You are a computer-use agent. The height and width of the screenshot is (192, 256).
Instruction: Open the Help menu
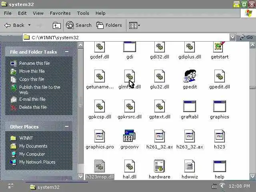point(100,13)
